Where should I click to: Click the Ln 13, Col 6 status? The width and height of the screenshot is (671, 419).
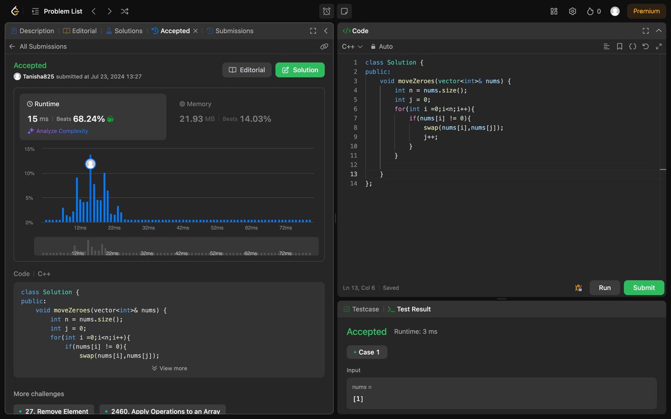point(359,288)
